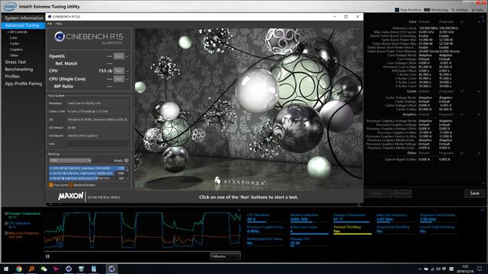Screen dimensions: 488x274
Task: Toggle the ranking Details button
Action: pos(127,161)
